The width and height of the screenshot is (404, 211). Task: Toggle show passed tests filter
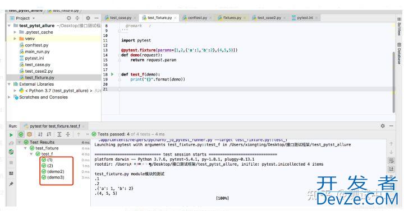21,134
